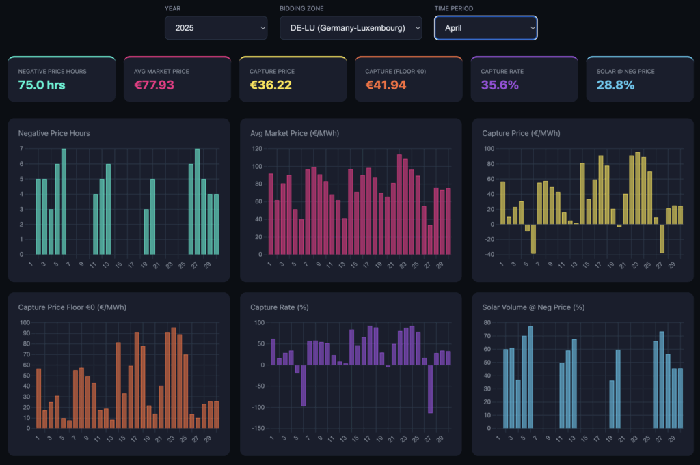Click the Capture Rate KPI card
This screenshot has width=700, height=465.
click(524, 79)
